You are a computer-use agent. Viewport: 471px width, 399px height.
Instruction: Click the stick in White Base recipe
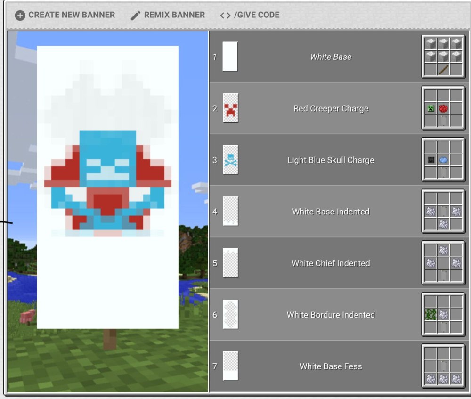443,70
